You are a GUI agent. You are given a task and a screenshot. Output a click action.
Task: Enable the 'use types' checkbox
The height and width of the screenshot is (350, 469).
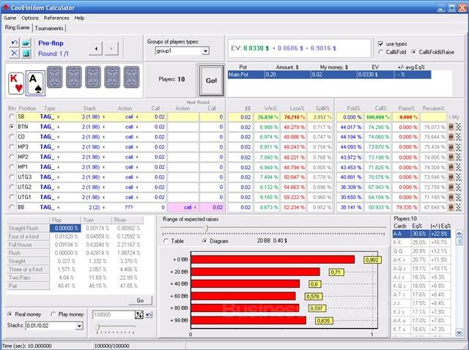tap(380, 43)
